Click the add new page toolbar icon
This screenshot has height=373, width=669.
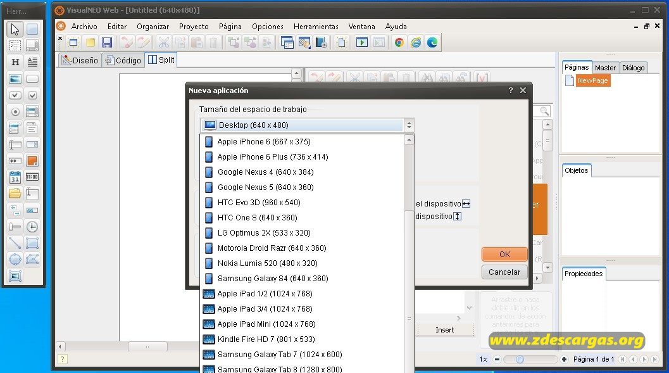[x=341, y=42]
